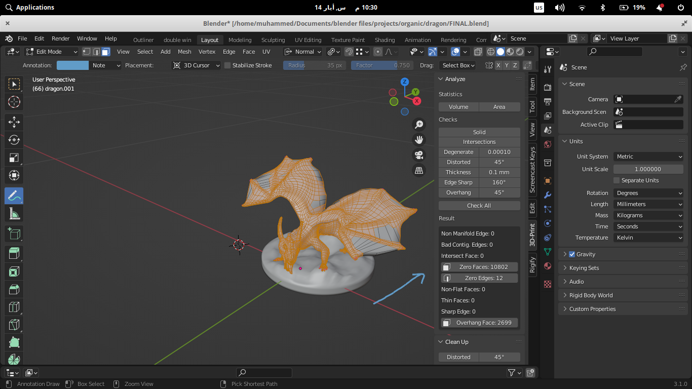692x389 pixels.
Task: Open the Unit System Metric dropdown
Action: click(648, 157)
